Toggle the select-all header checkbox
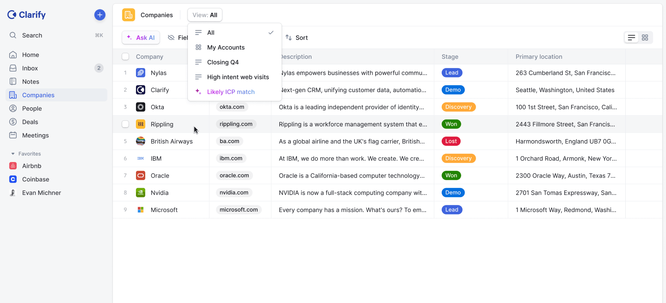The image size is (666, 303). pyautogui.click(x=125, y=56)
